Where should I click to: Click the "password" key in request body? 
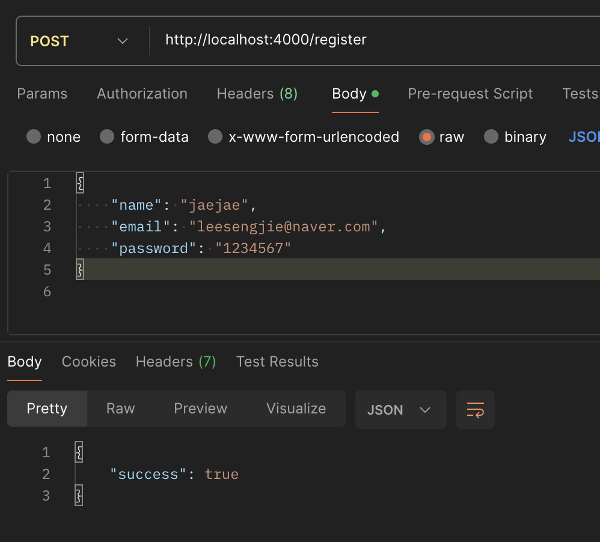point(153,249)
